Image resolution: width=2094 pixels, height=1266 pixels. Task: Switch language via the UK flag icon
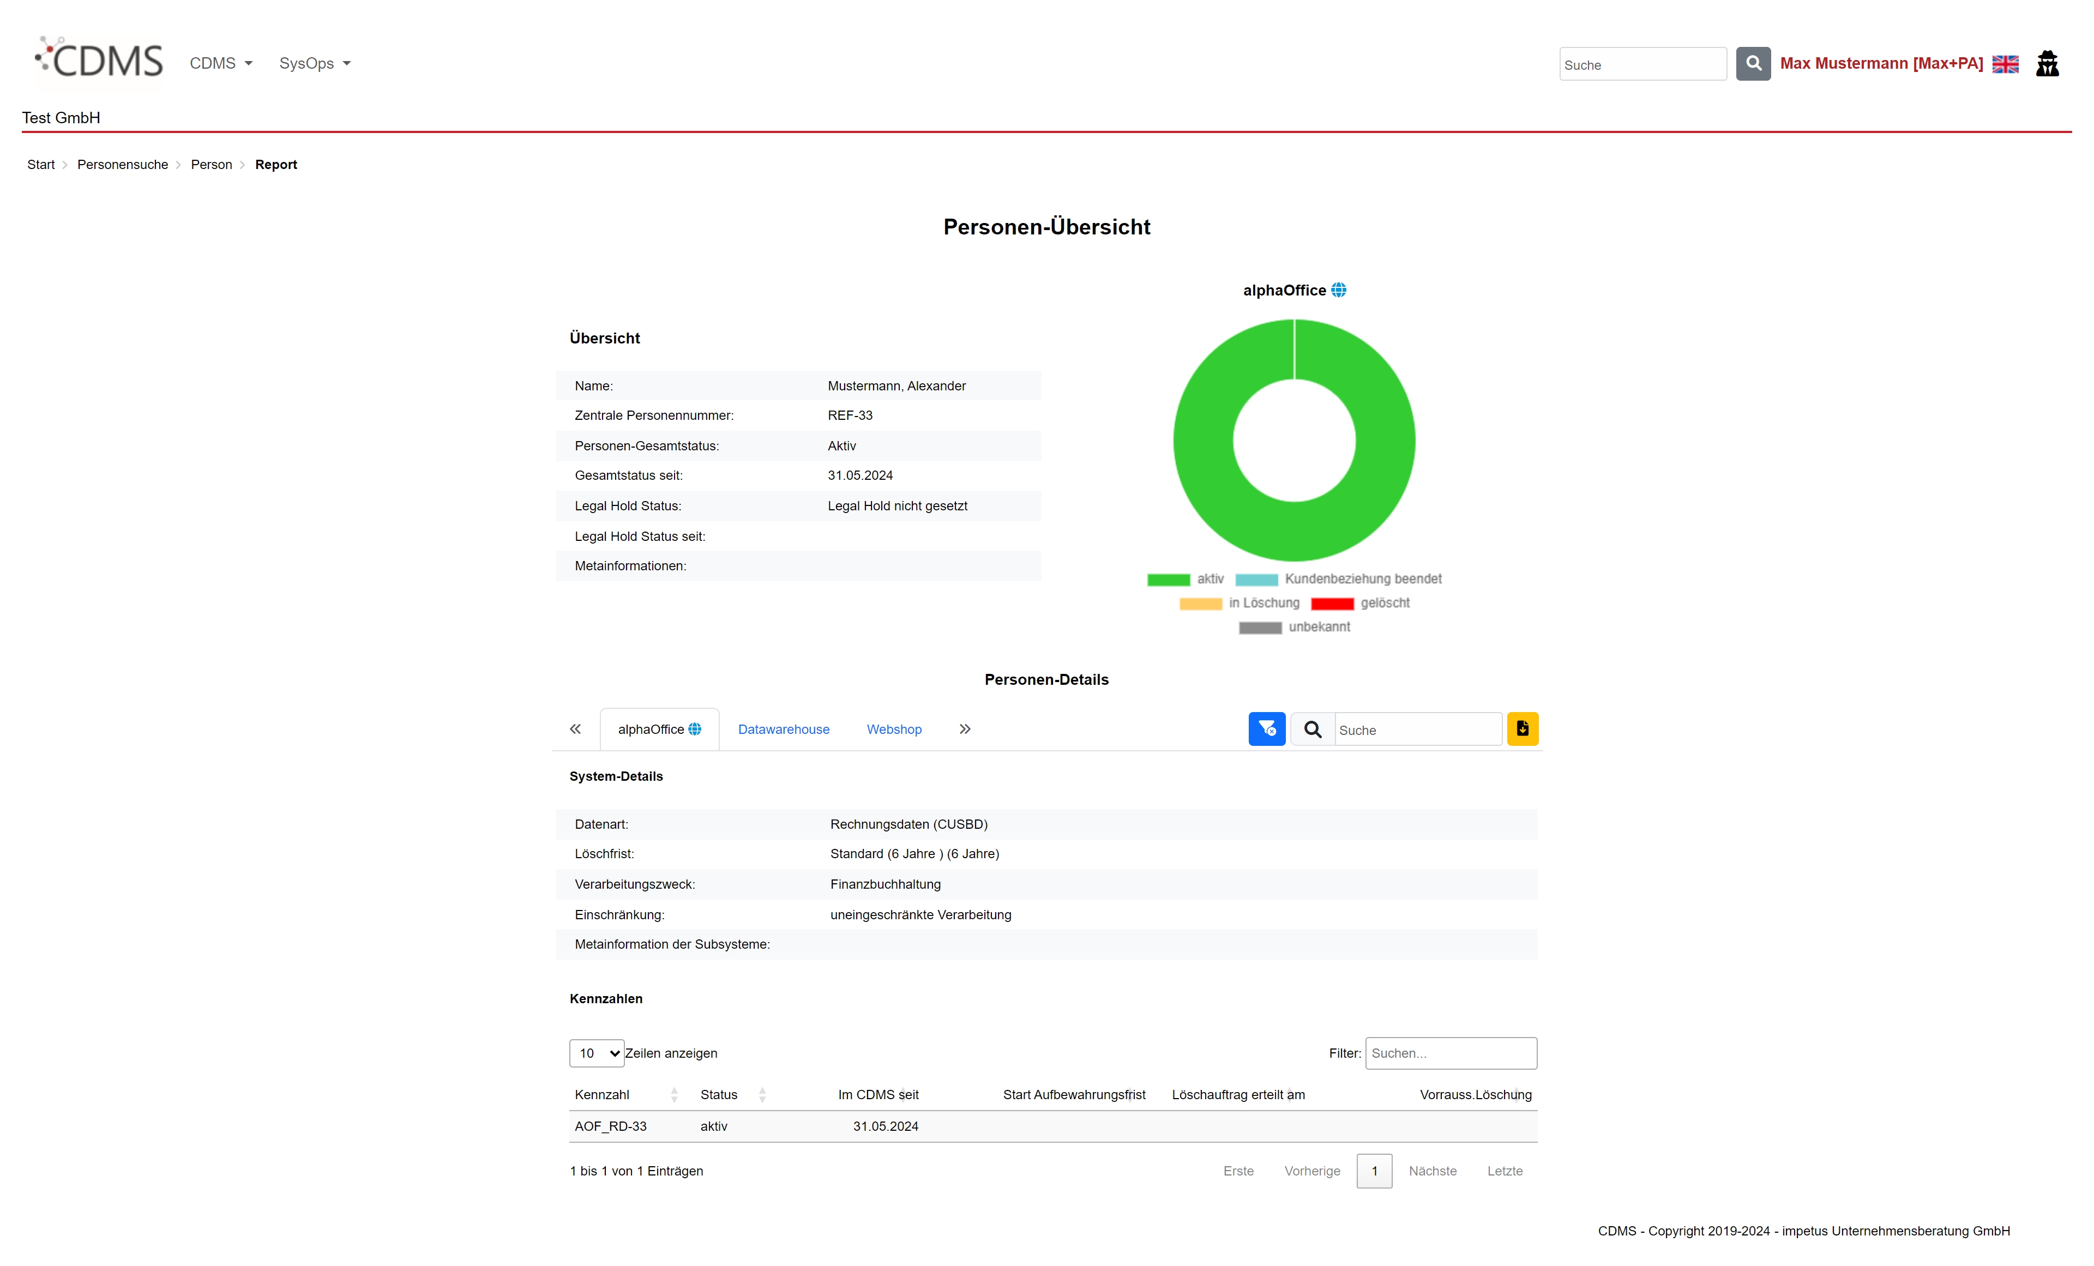[x=2005, y=64]
